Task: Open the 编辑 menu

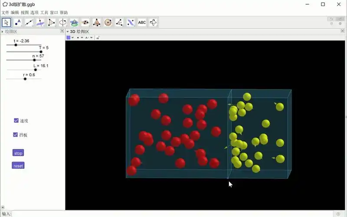Action: [15, 13]
